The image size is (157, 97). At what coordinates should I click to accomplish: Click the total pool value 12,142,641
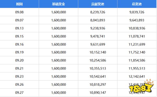[137, 77]
